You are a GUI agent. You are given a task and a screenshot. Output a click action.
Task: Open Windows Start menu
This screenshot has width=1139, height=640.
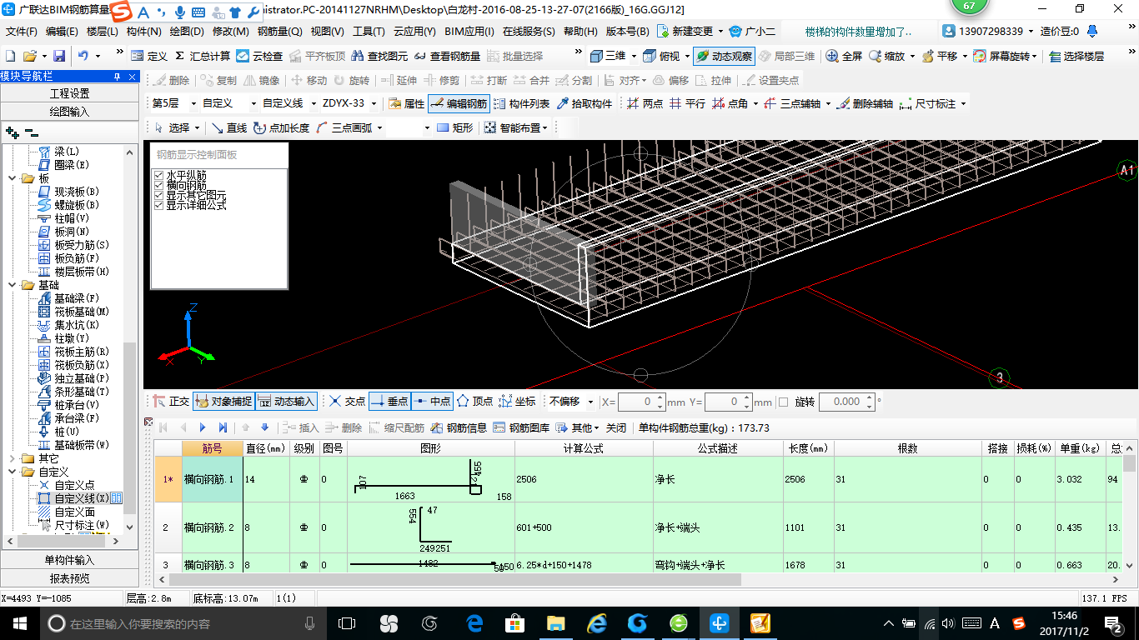click(18, 622)
